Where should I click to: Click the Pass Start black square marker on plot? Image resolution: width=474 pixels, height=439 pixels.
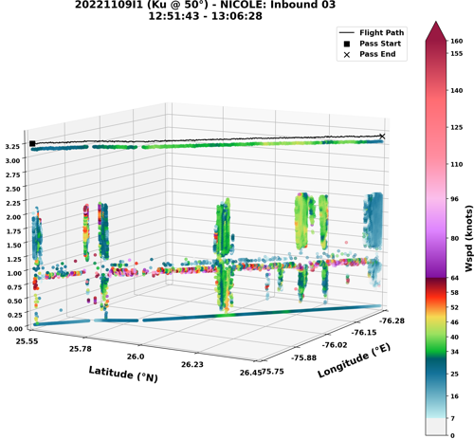click(32, 143)
